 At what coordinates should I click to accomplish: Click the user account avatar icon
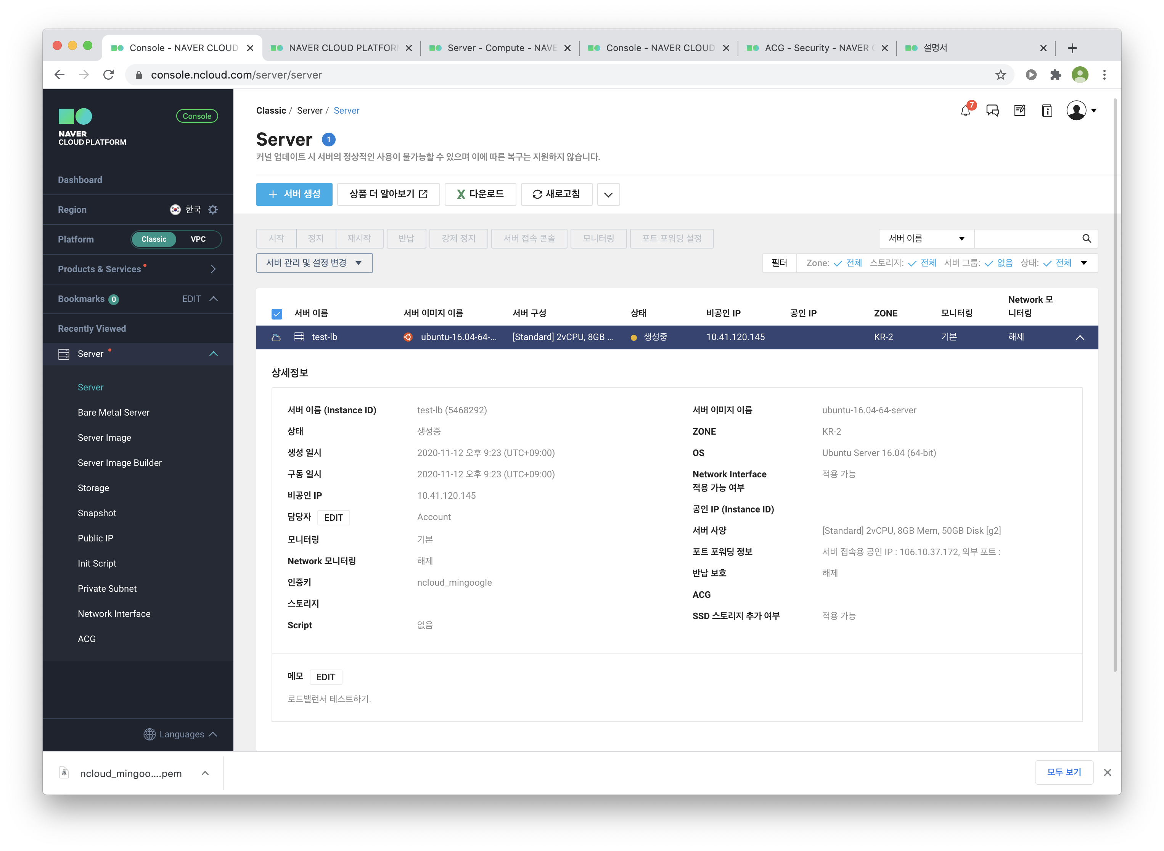(1076, 111)
